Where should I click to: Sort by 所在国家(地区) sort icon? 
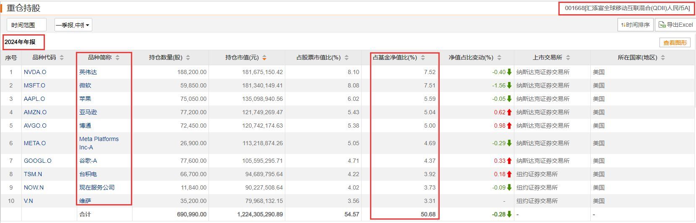[x=663, y=58]
